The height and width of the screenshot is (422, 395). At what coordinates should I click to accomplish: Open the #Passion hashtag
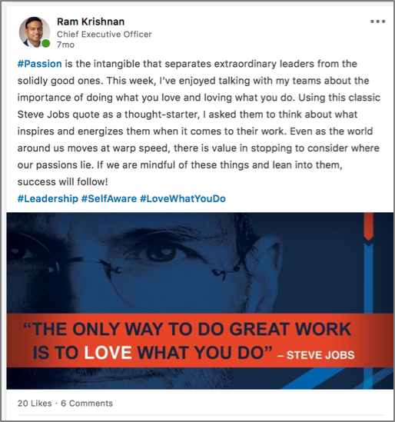coord(39,64)
